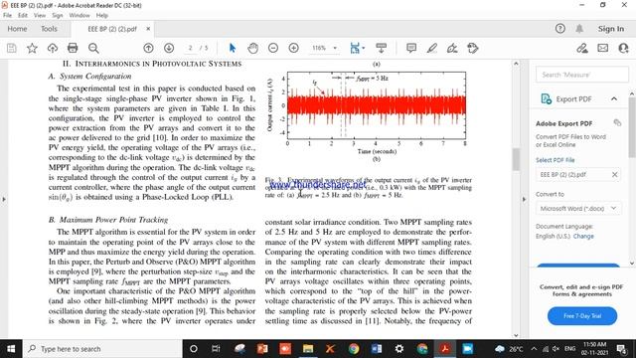Click the stamp tool icon in the toolbar
This screenshot has height=358, width=636.
473,48
